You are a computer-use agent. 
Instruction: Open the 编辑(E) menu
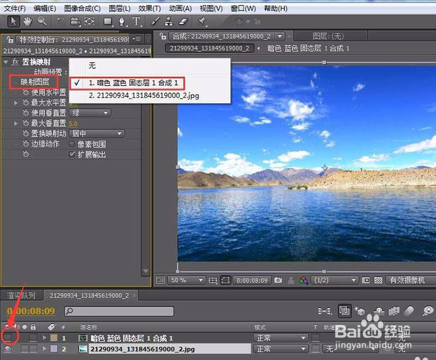click(44, 9)
